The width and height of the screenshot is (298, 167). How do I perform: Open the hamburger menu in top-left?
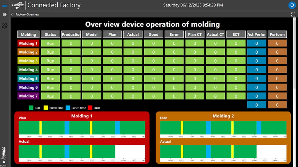tap(5, 5)
